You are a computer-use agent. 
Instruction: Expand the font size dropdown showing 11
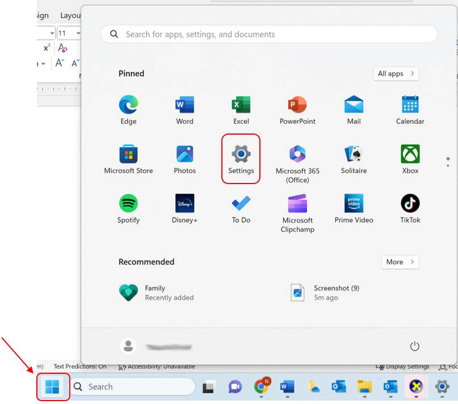[x=78, y=33]
